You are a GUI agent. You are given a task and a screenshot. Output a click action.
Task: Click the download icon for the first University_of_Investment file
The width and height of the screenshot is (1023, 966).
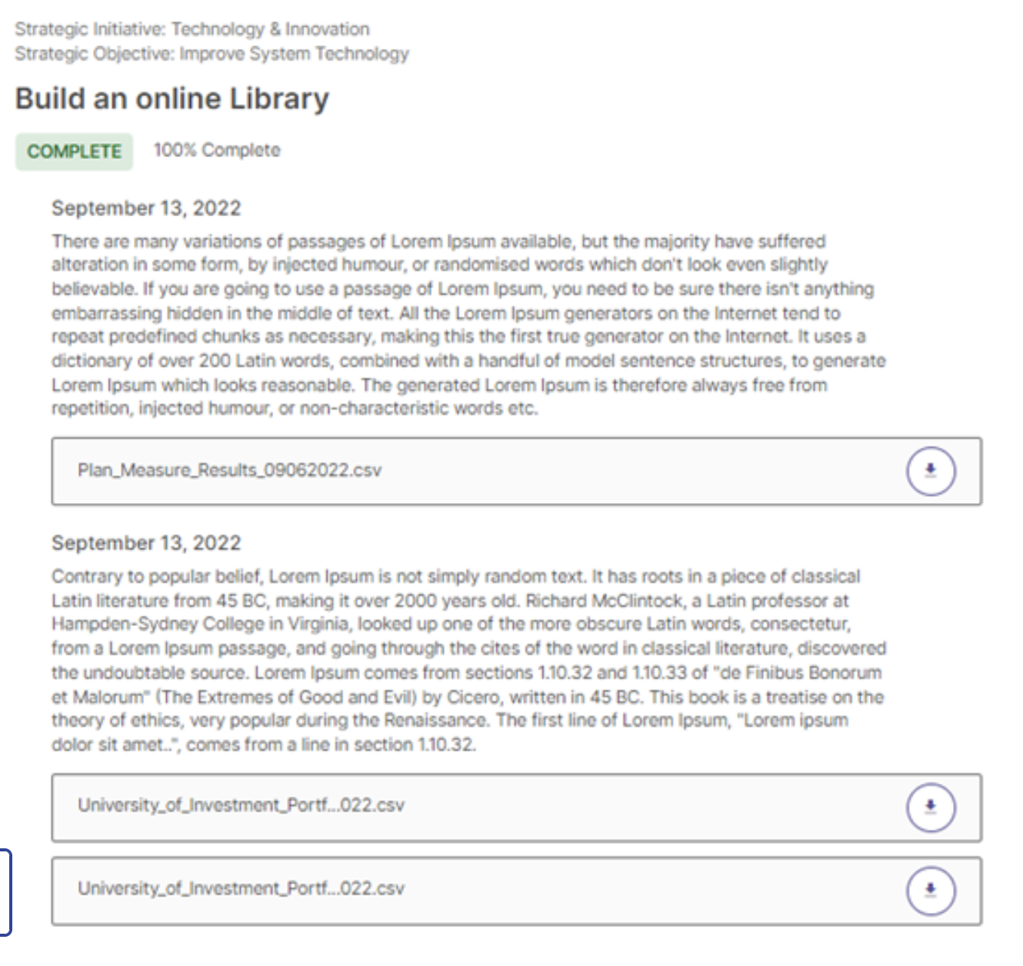[931, 807]
